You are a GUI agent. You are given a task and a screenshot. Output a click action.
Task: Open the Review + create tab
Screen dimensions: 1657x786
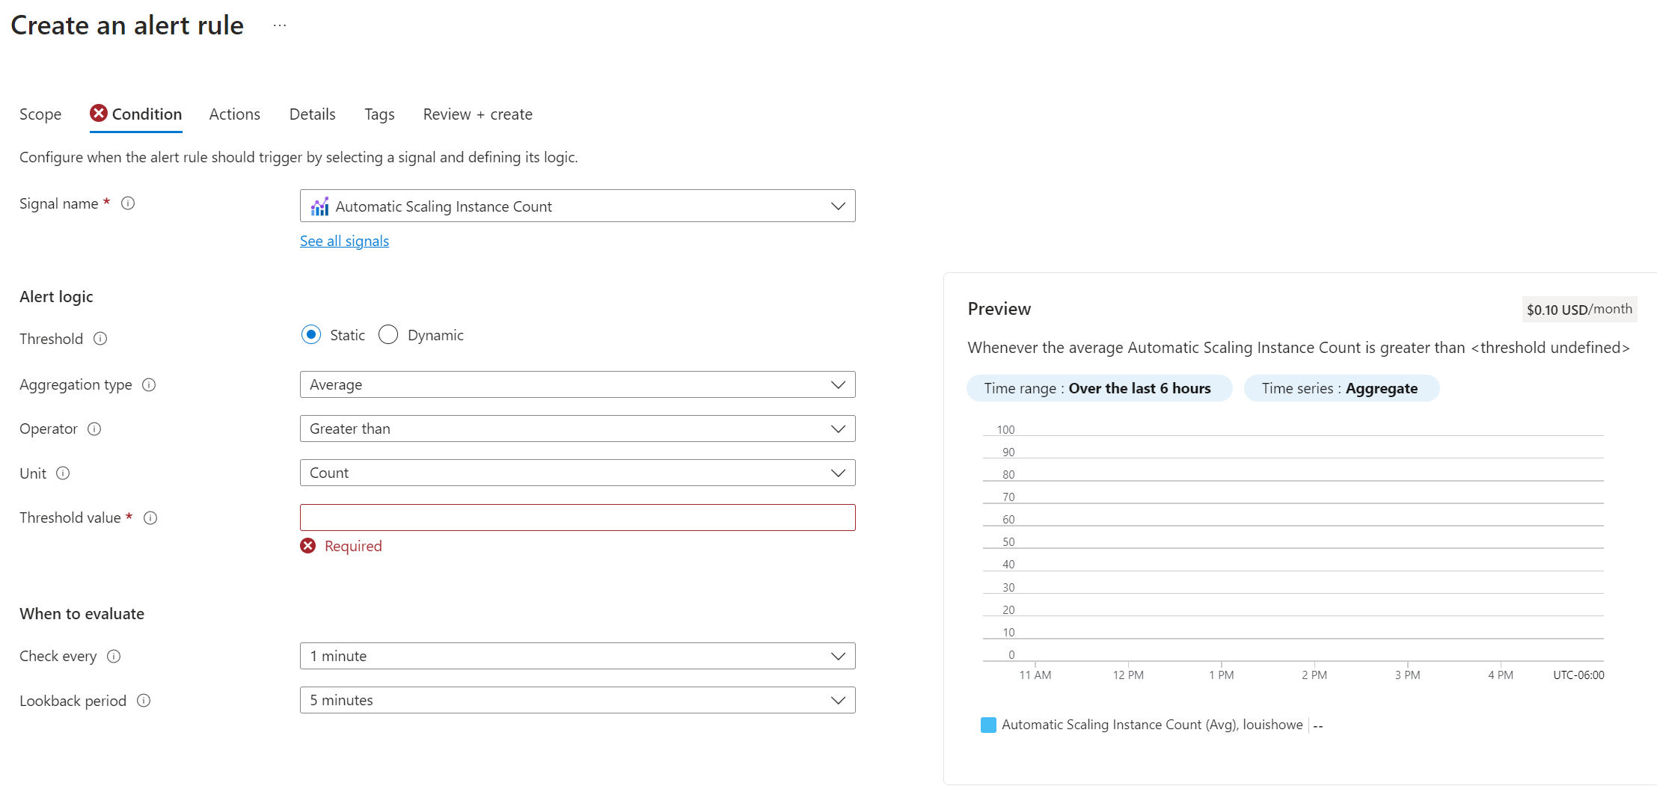point(478,114)
